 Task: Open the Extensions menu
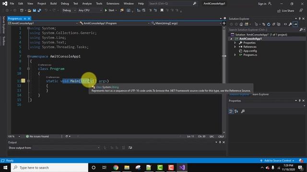point(113,3)
